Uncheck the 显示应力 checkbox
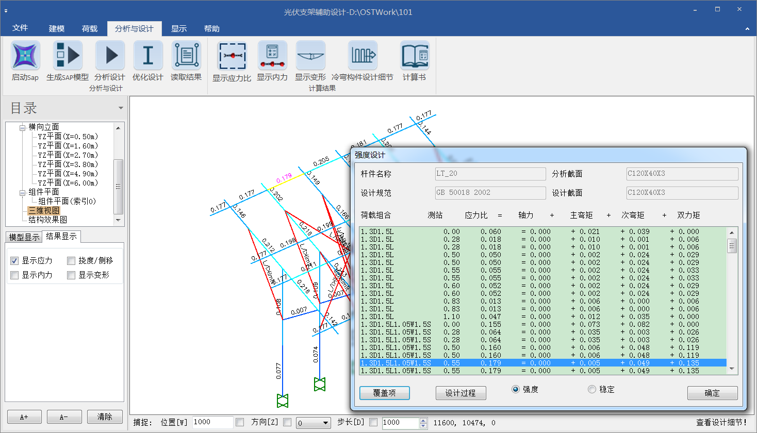 [x=14, y=261]
